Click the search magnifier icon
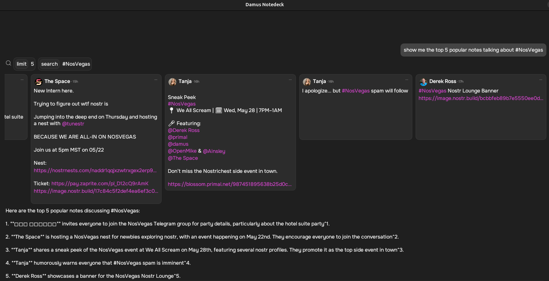The height and width of the screenshot is (281, 549). click(x=9, y=63)
